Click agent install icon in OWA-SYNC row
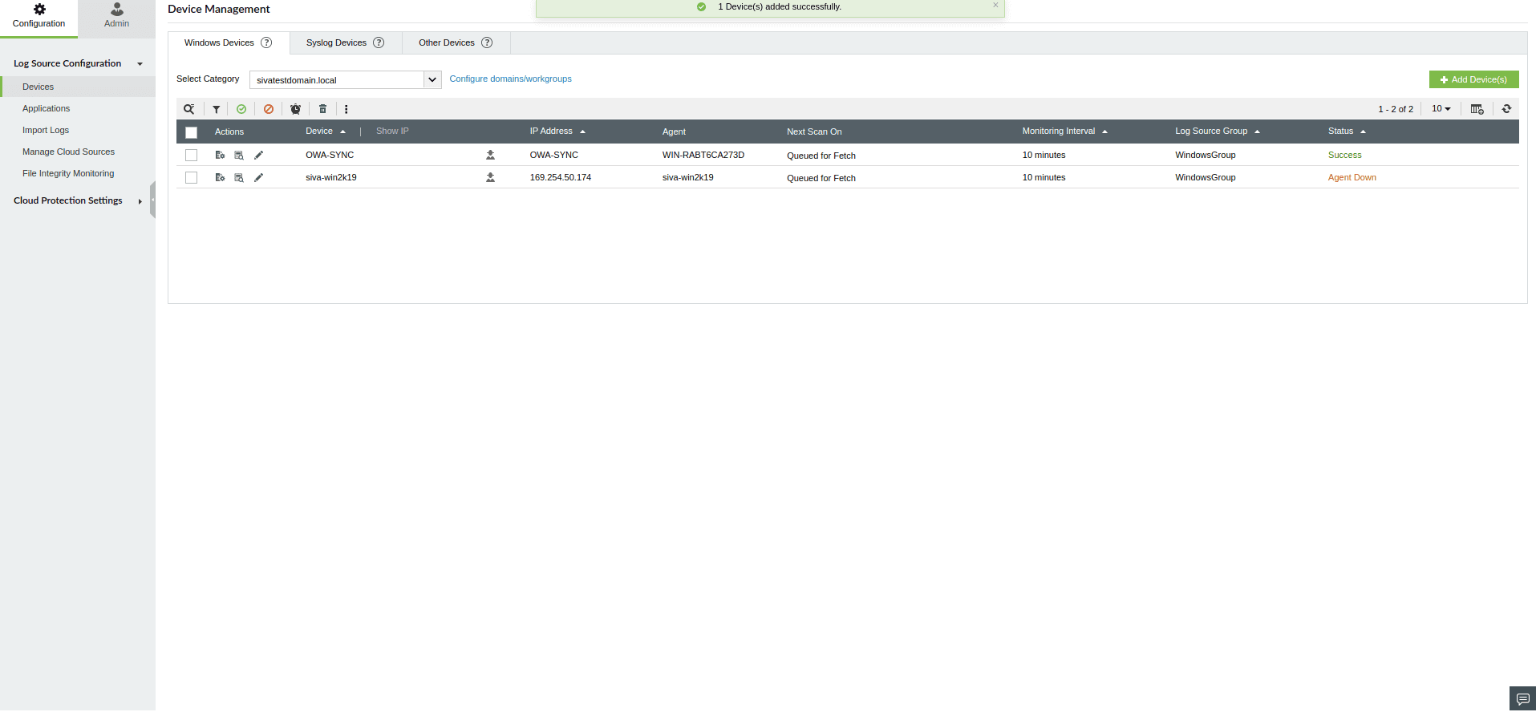 (x=490, y=155)
